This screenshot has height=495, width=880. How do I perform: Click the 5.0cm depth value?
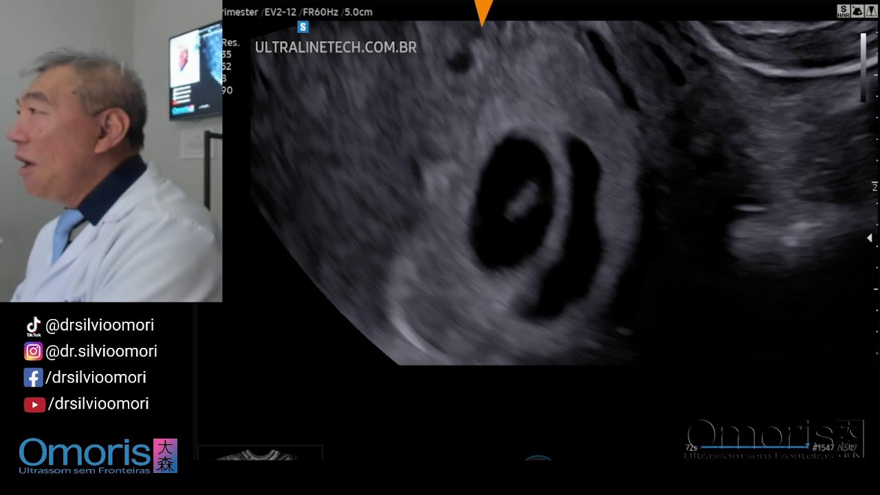click(358, 12)
